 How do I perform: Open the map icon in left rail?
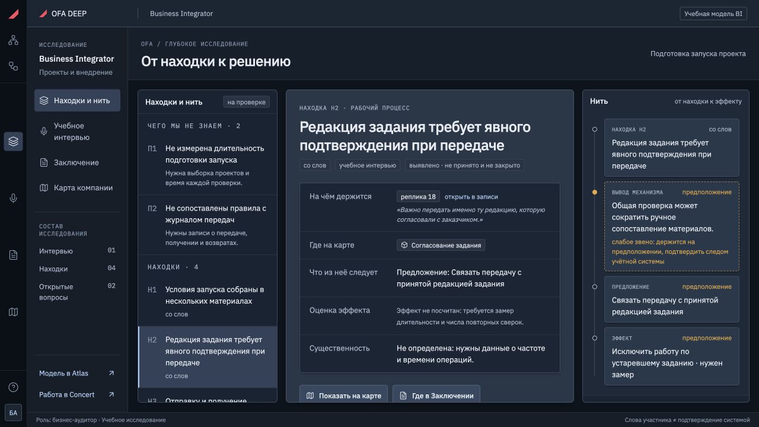pyautogui.click(x=13, y=312)
